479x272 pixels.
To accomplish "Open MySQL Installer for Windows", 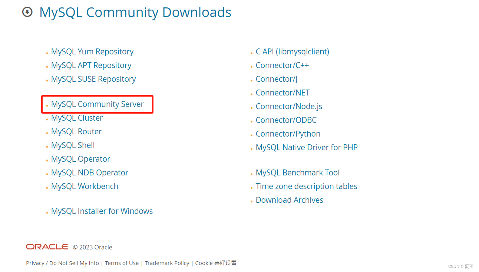I will (102, 211).
